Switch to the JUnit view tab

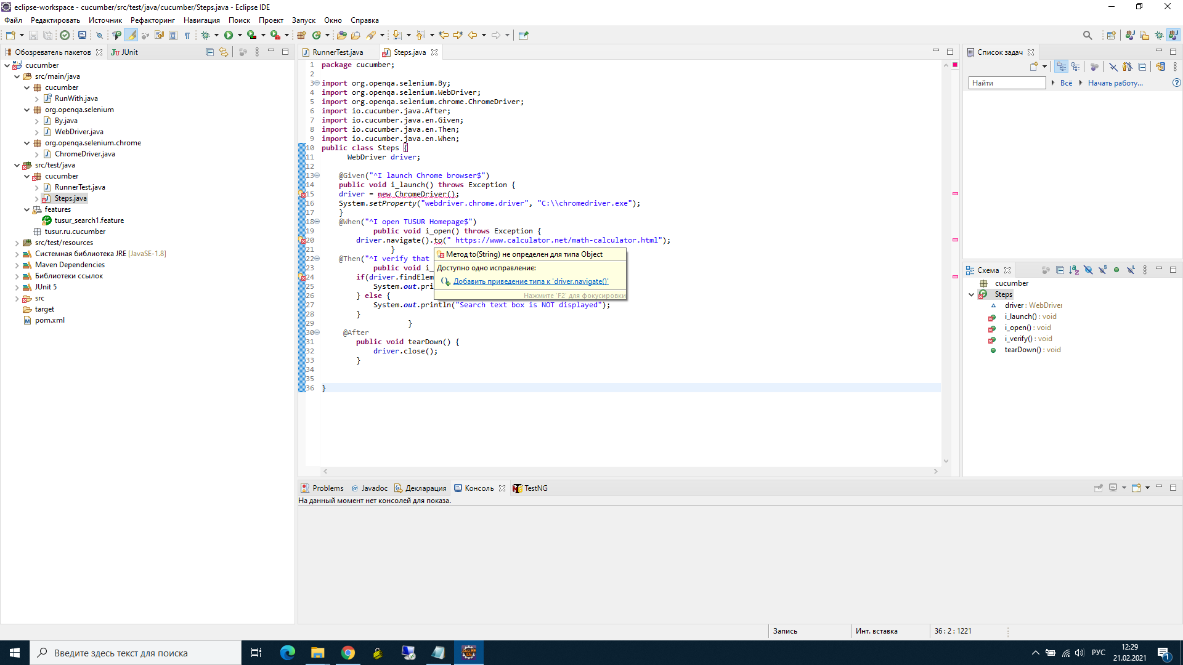124,52
